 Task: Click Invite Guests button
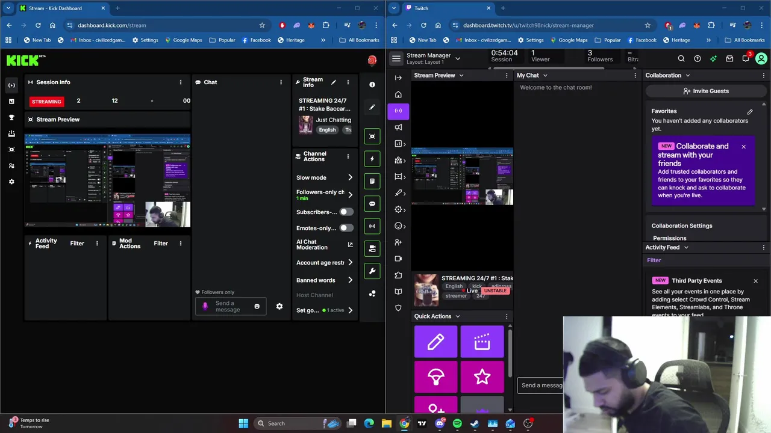pyautogui.click(x=706, y=91)
